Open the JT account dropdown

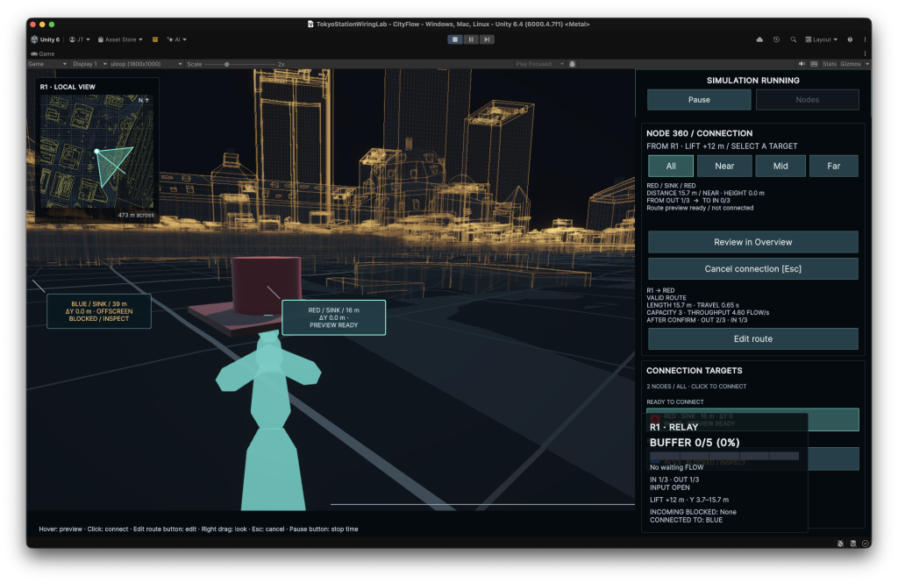[x=80, y=39]
